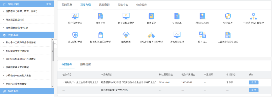272x97 pixels.
Task: Open 核定管理 shield icon
Action: tap(228, 16)
